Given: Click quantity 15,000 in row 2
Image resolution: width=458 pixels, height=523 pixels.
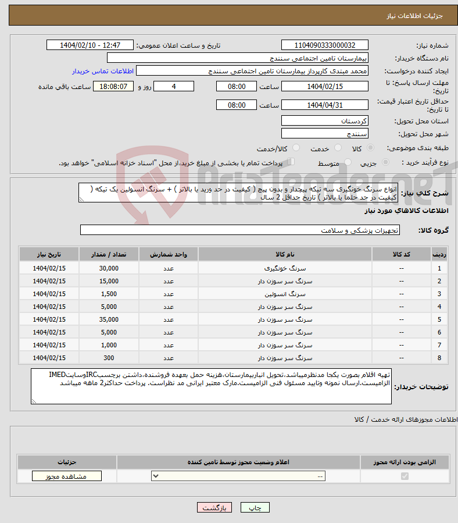Looking at the screenshot, I should [109, 281].
